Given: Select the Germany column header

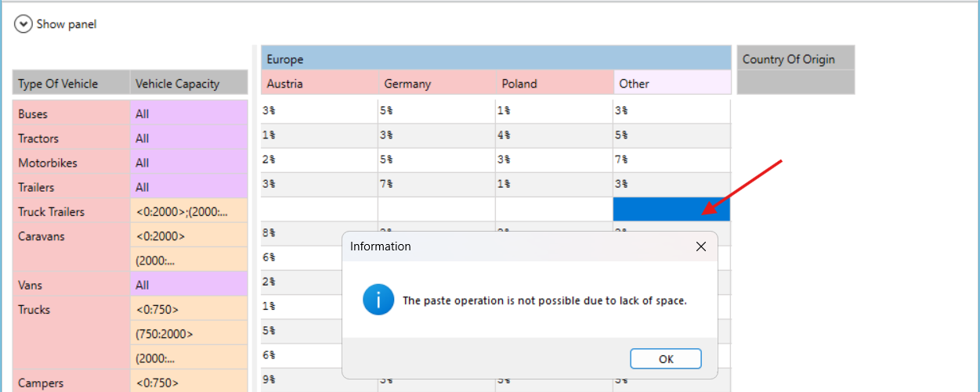Looking at the screenshot, I should pyautogui.click(x=437, y=83).
